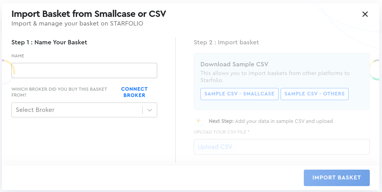382x192 pixels.
Task: Click the NAME field label
Action: point(18,56)
